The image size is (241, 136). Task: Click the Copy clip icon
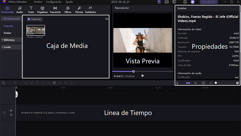coord(49,83)
